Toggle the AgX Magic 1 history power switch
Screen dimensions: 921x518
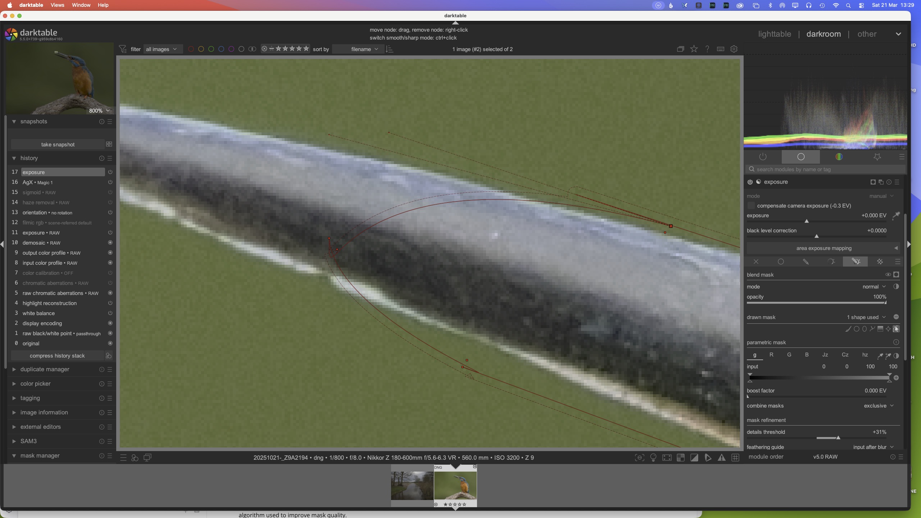[110, 182]
